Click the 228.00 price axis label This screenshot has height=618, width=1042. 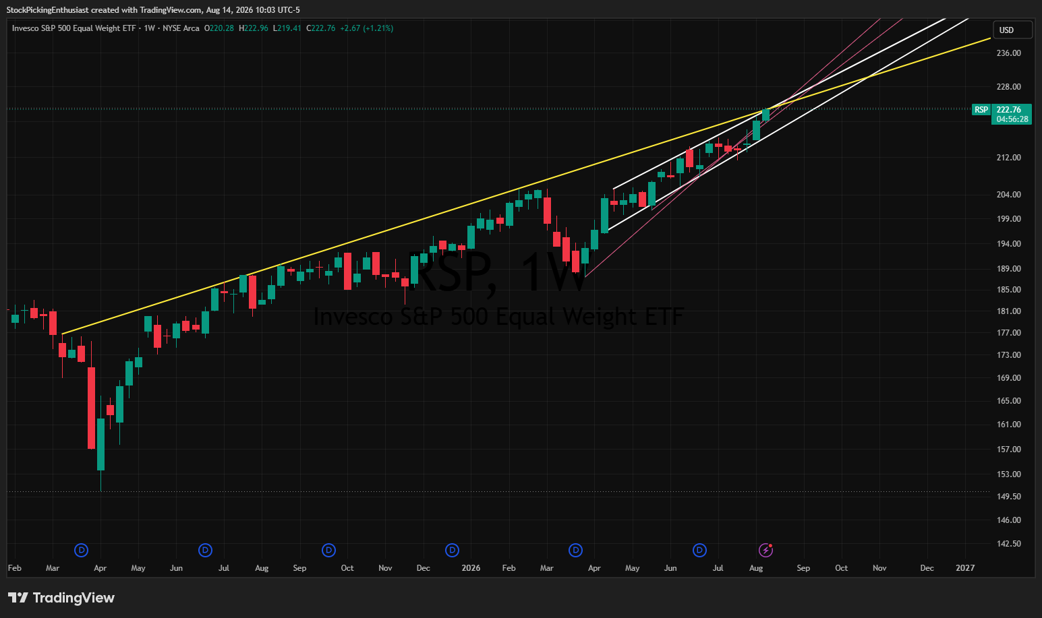tap(1008, 87)
